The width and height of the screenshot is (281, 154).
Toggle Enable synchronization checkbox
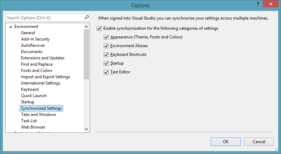[99, 29]
